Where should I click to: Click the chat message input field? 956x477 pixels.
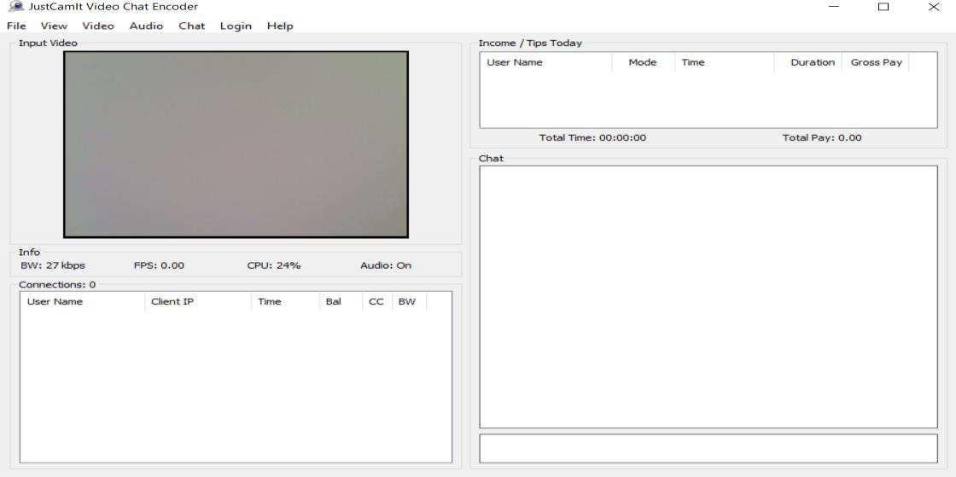708,448
